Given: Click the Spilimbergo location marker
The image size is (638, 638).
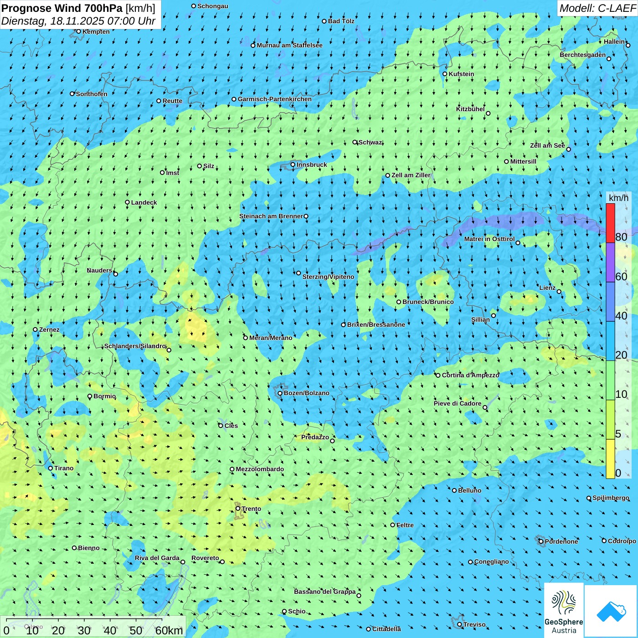Looking at the screenshot, I should point(589,498).
